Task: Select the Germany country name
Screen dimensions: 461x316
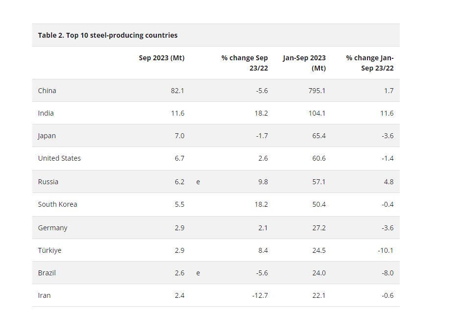Action: pos(52,228)
